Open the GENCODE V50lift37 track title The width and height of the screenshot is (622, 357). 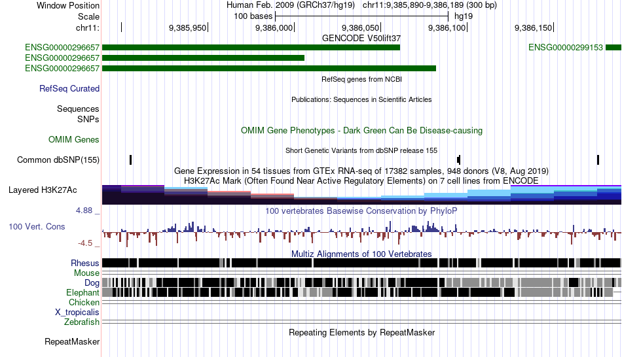point(361,38)
